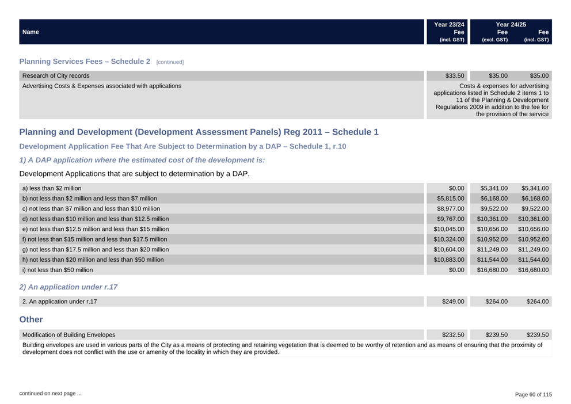Click the 'Advertising Costs & Expenses' row label
The image size is (571, 404).
[x=101, y=86]
